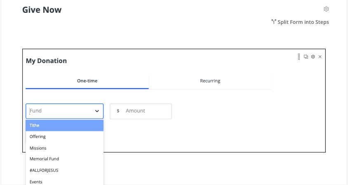Click the drag handle on My Donation block
The width and height of the screenshot is (348, 185).
pyautogui.click(x=299, y=56)
